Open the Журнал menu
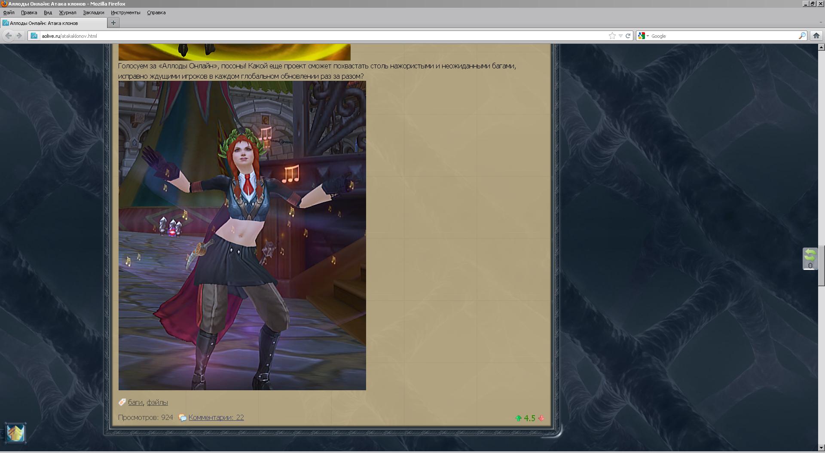The width and height of the screenshot is (825, 453). point(67,12)
